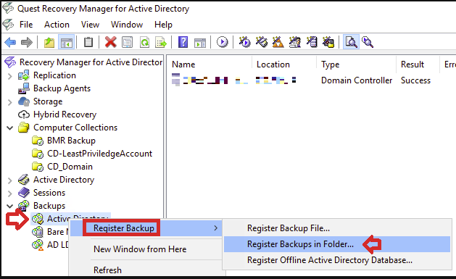
Task: Select the CD_Domain collection
Action: coord(70,167)
